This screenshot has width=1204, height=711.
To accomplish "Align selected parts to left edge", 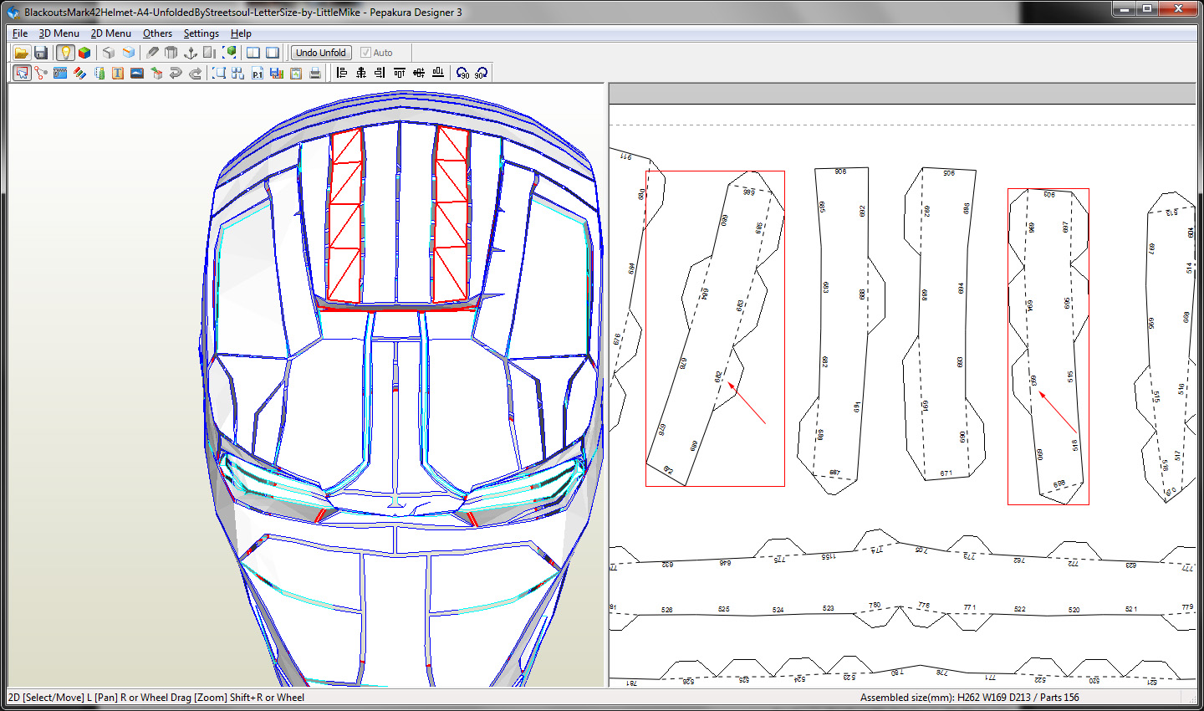I will coord(342,73).
